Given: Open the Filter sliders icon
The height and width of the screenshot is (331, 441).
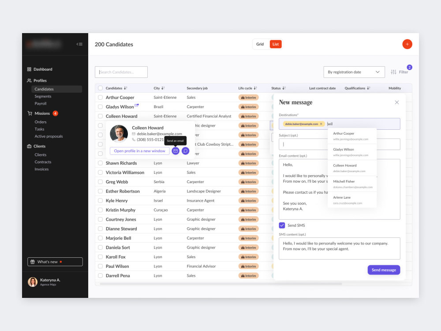Looking at the screenshot, I should pos(393,72).
